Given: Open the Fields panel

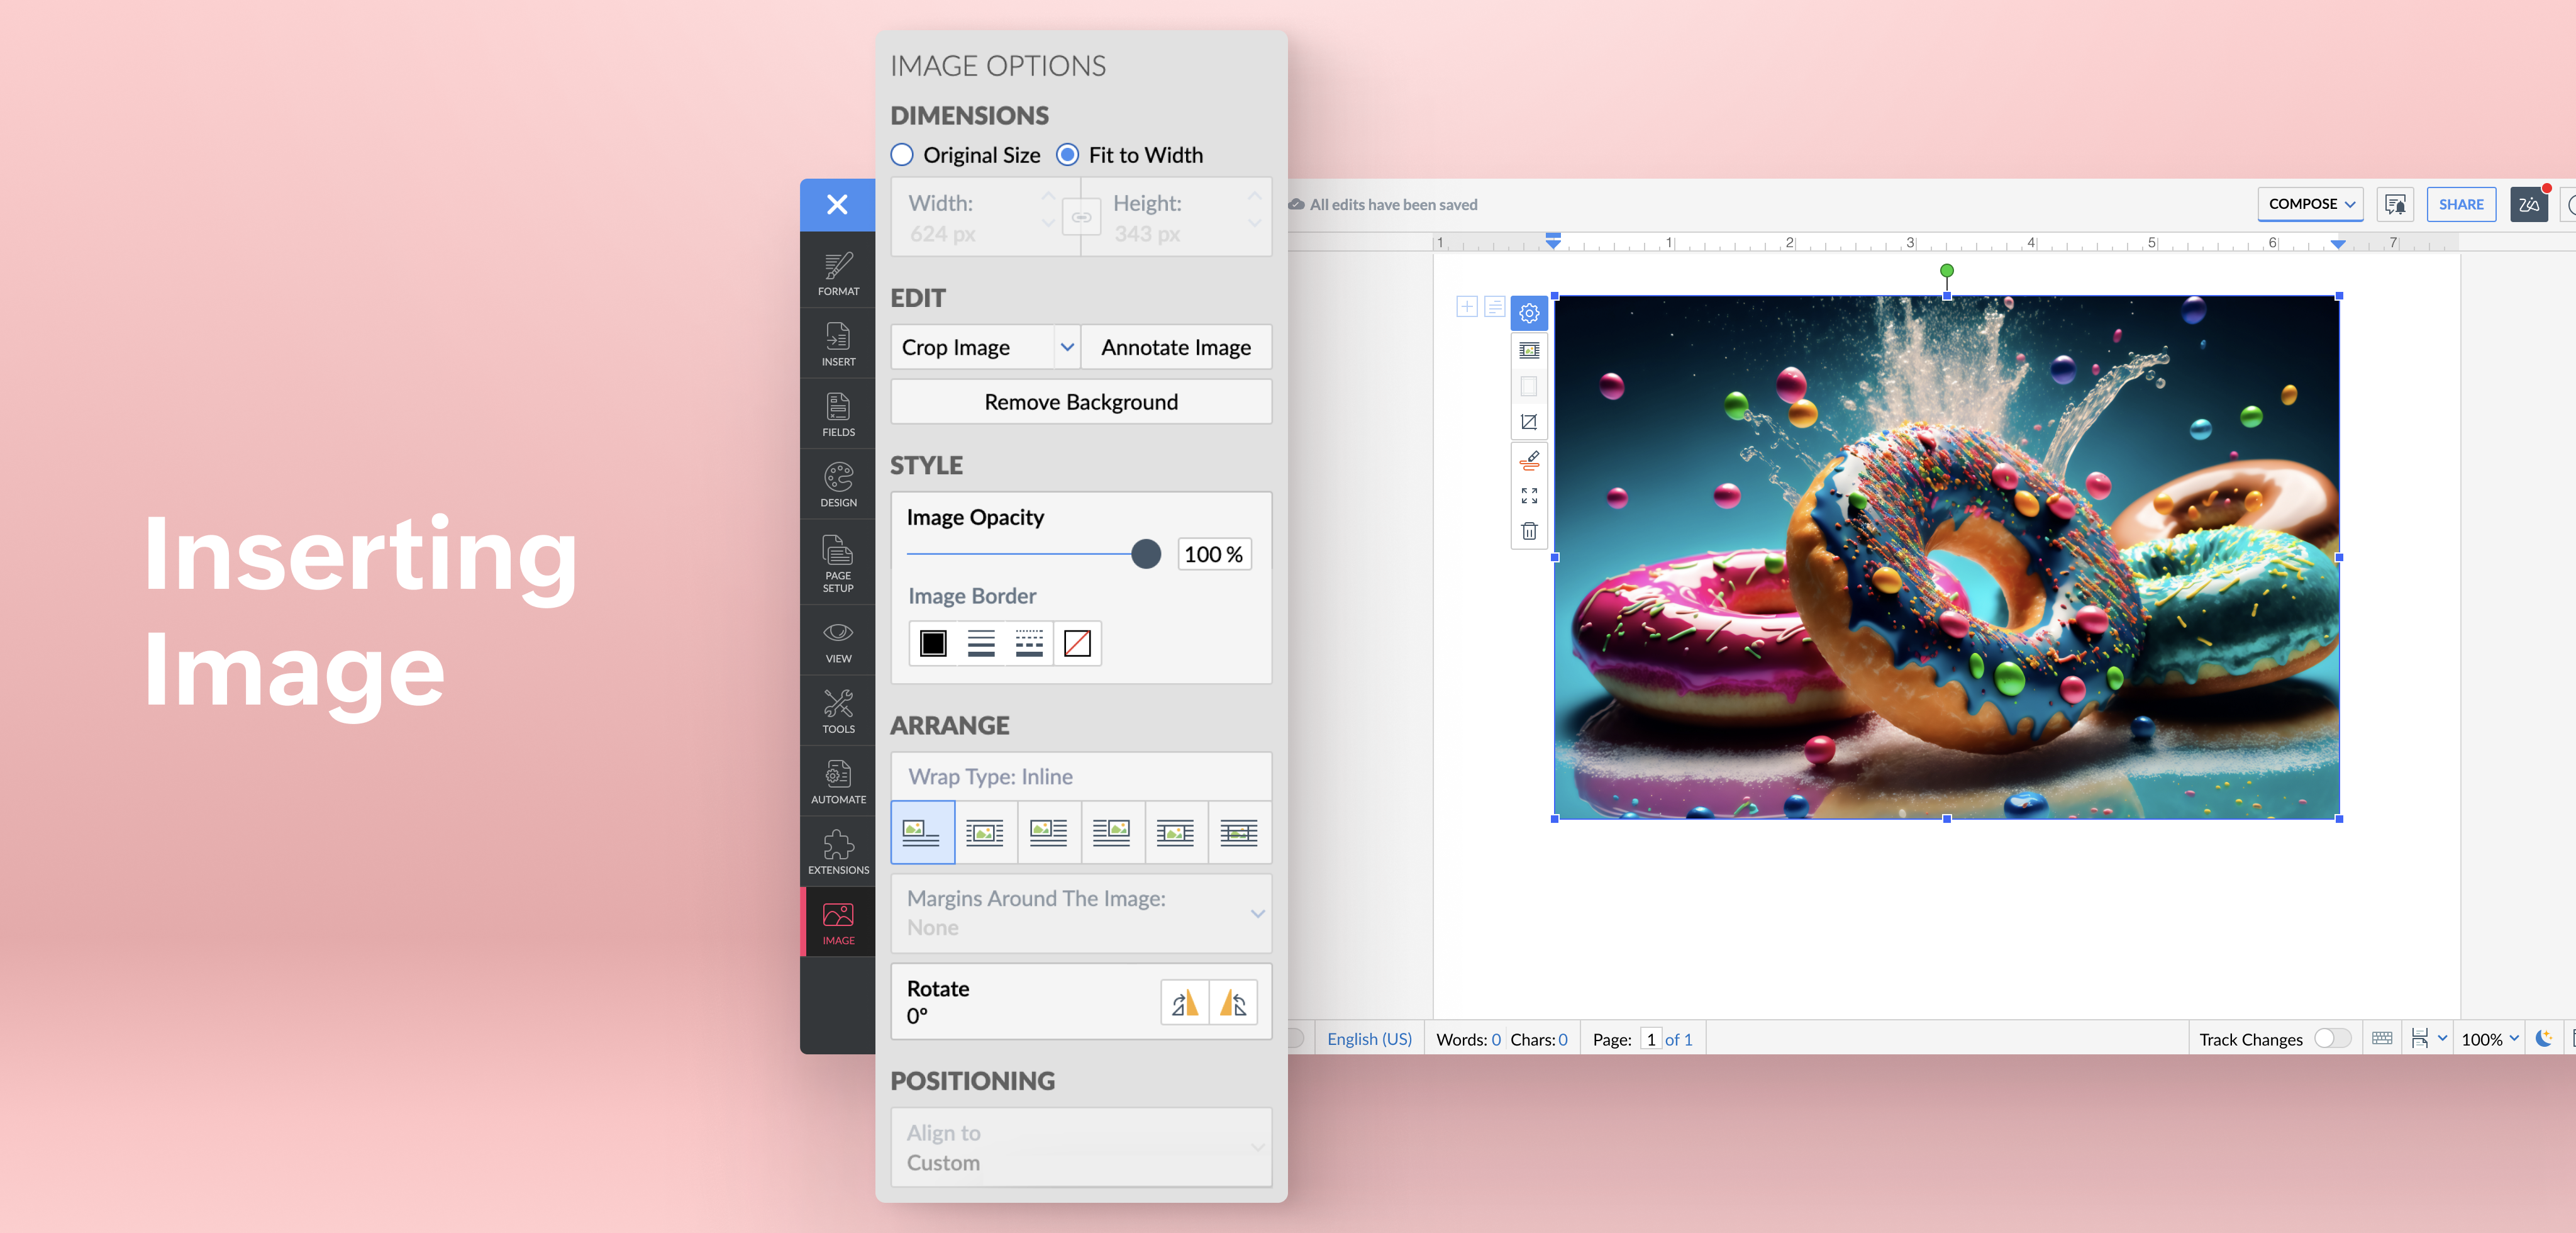Looking at the screenshot, I should tap(837, 413).
